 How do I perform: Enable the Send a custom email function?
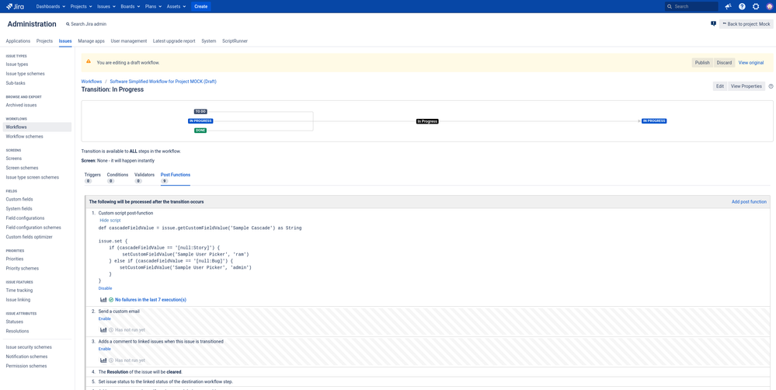pos(104,319)
